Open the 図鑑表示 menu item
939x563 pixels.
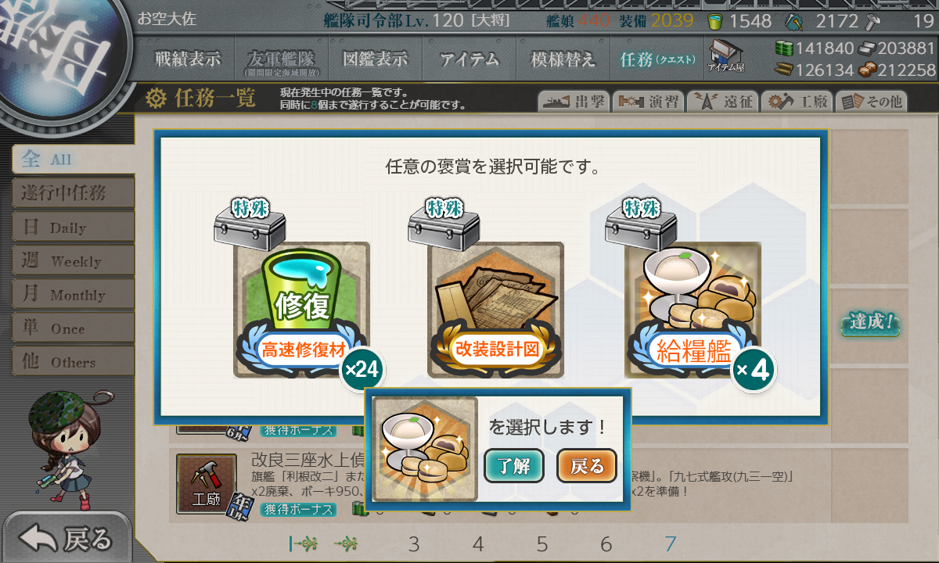click(x=376, y=59)
